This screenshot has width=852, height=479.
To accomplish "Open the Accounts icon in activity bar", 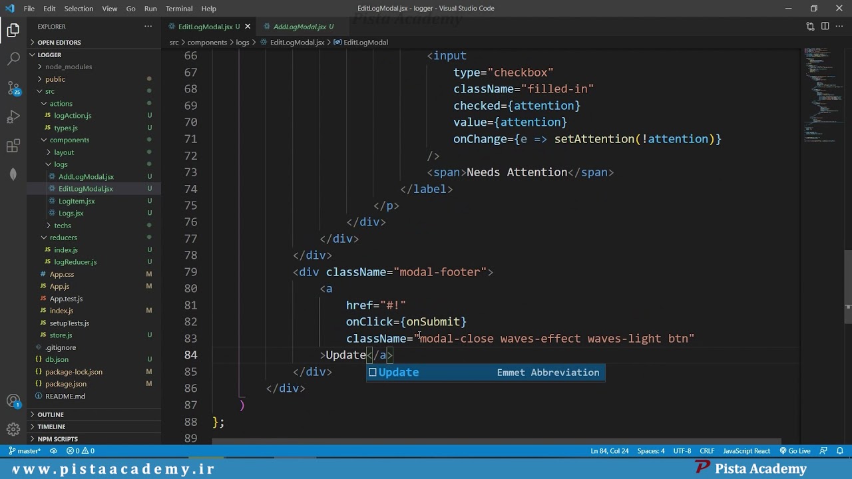I will tap(13, 401).
